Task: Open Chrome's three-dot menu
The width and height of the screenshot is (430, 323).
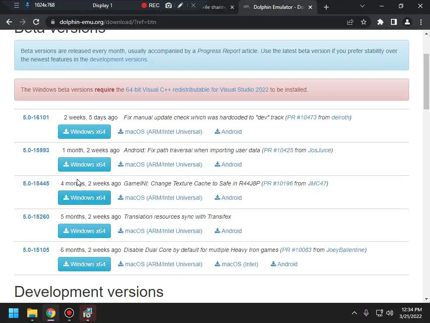Action: point(421,22)
